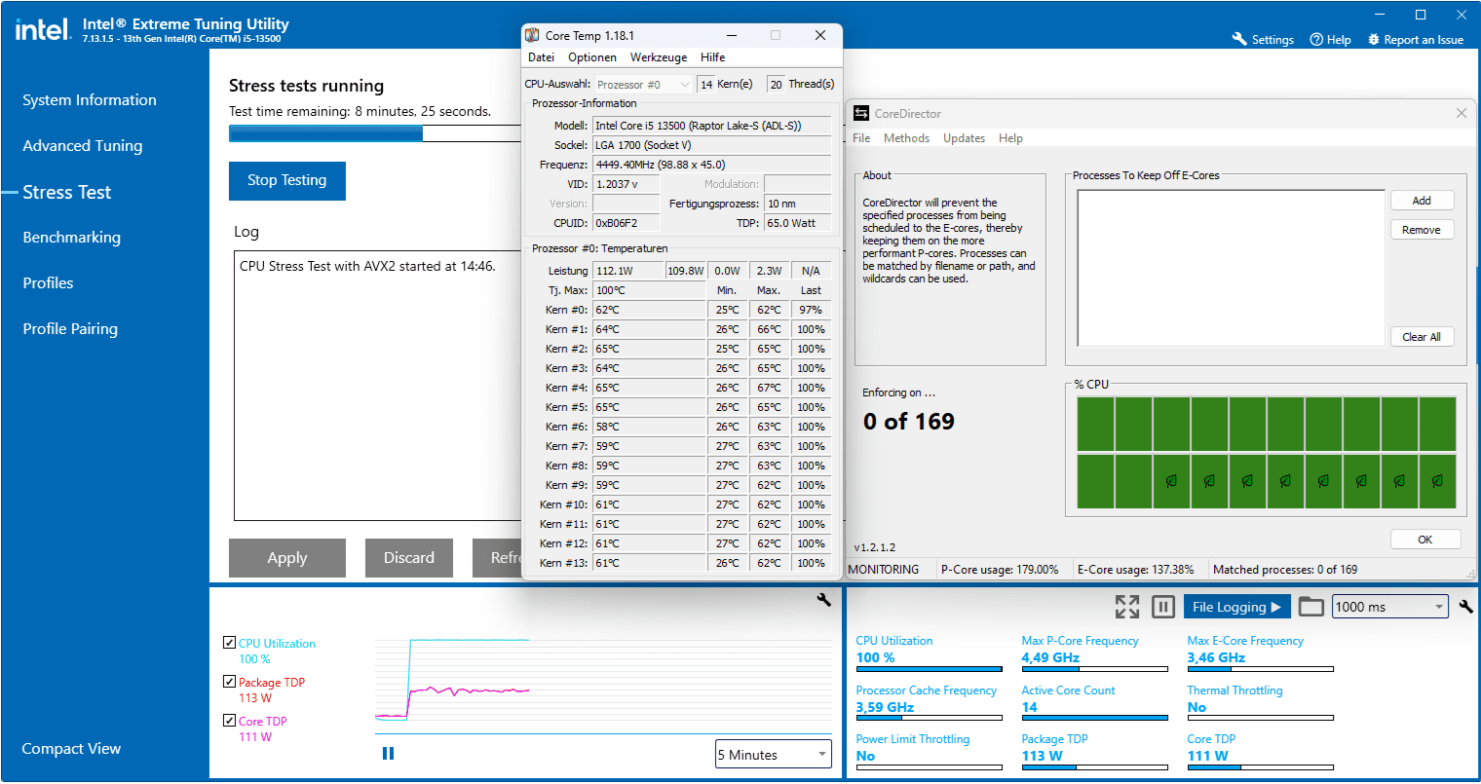
Task: Click the Discard button
Action: [409, 558]
